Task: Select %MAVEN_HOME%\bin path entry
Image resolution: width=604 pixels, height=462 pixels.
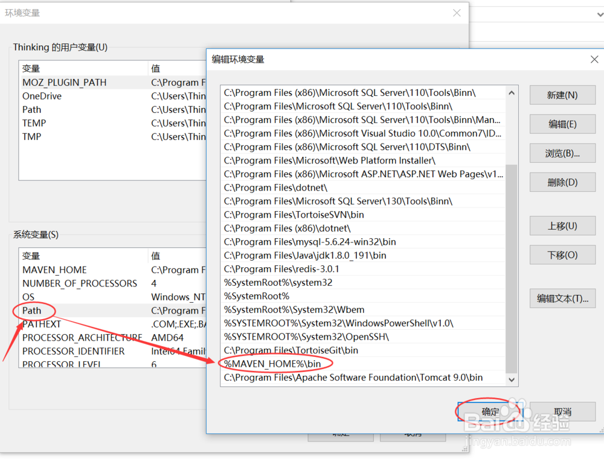Action: click(x=363, y=364)
